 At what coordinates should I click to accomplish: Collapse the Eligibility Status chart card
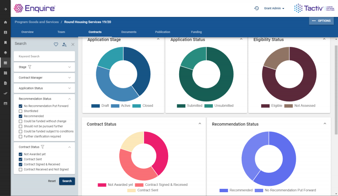(324, 39)
